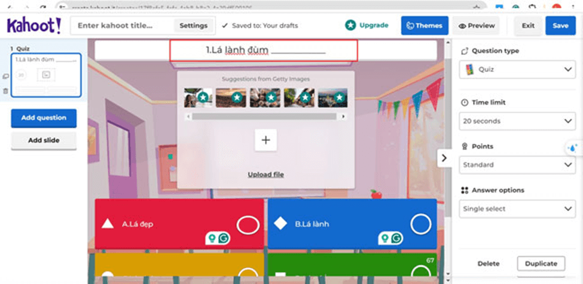Click the image suggestions horizontal scrollbar
Image resolution: width=583 pixels, height=284 pixels.
click(264, 116)
